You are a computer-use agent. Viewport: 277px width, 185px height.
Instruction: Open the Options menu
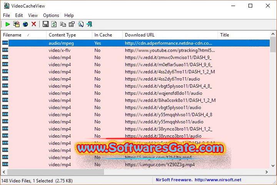[x=51, y=15]
